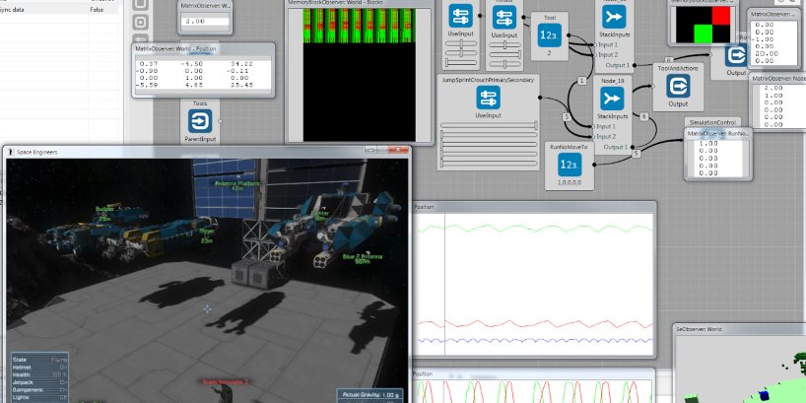Image resolution: width=806 pixels, height=403 pixels.
Task: Adjust the Rotate node's top slider
Action: 505,45
